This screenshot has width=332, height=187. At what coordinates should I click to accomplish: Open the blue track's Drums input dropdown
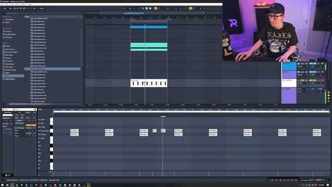(302, 66)
